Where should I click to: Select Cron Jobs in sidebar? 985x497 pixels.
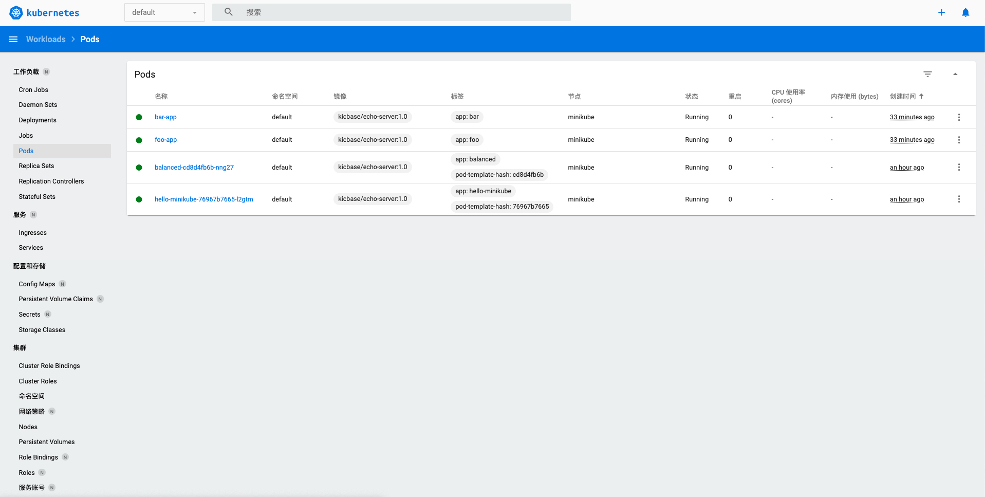tap(33, 89)
